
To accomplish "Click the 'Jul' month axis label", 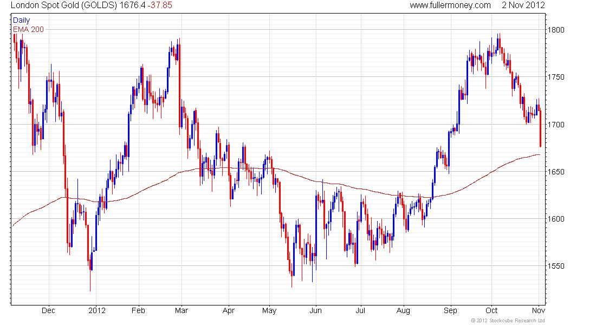I will pos(360,310).
